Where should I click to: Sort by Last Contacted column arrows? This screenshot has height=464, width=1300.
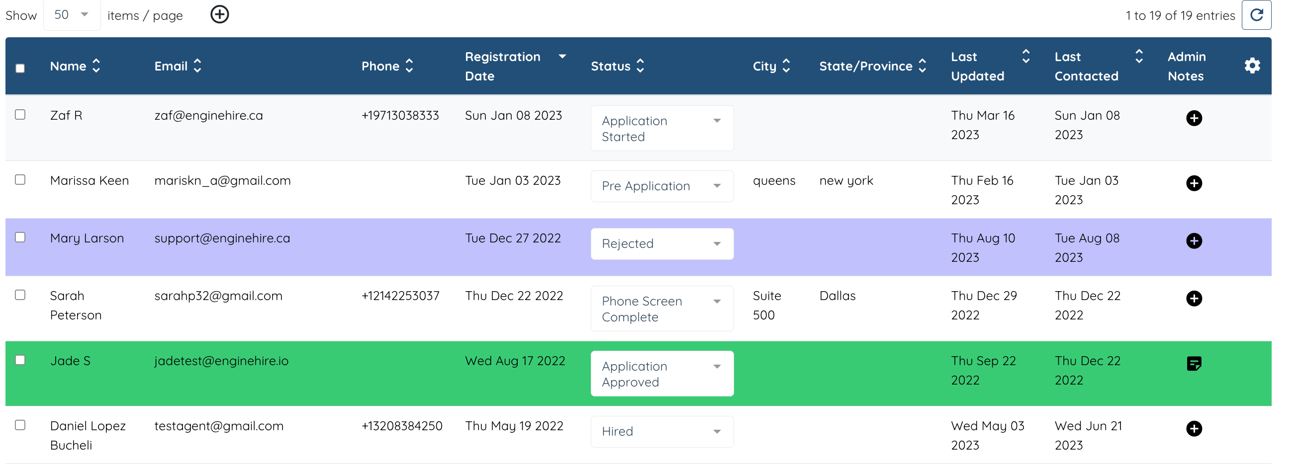[x=1138, y=56]
